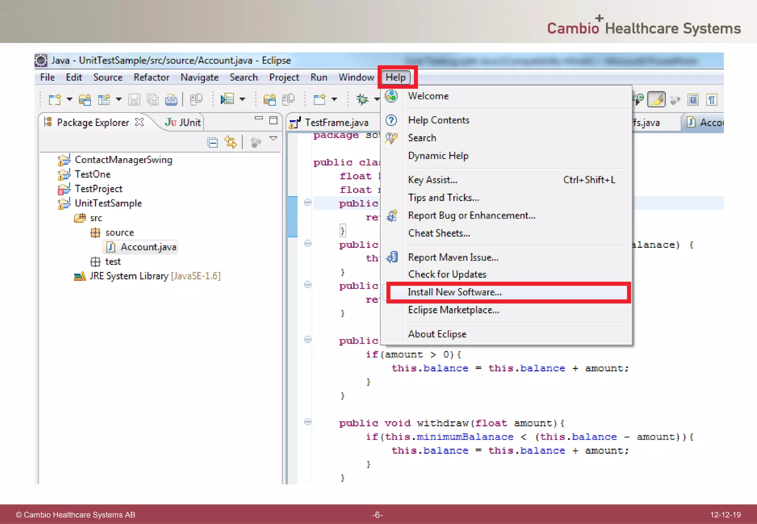Image resolution: width=757 pixels, height=524 pixels.
Task: Choose Eclipse Marketplace from Help menu
Action: [x=454, y=310]
